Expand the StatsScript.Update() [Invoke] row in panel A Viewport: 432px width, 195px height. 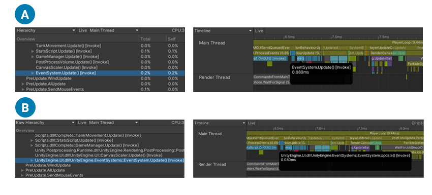[33, 51]
